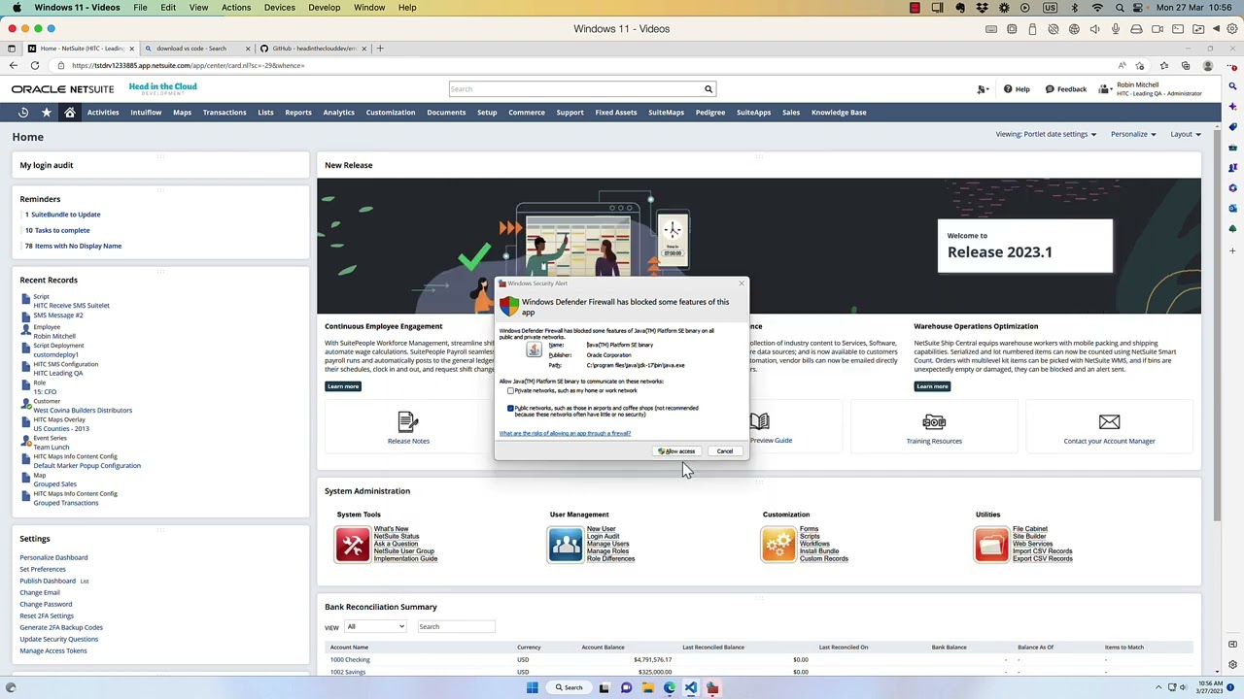Open the browser profile avatar
This screenshot has width=1244, height=699.
tap(1208, 66)
